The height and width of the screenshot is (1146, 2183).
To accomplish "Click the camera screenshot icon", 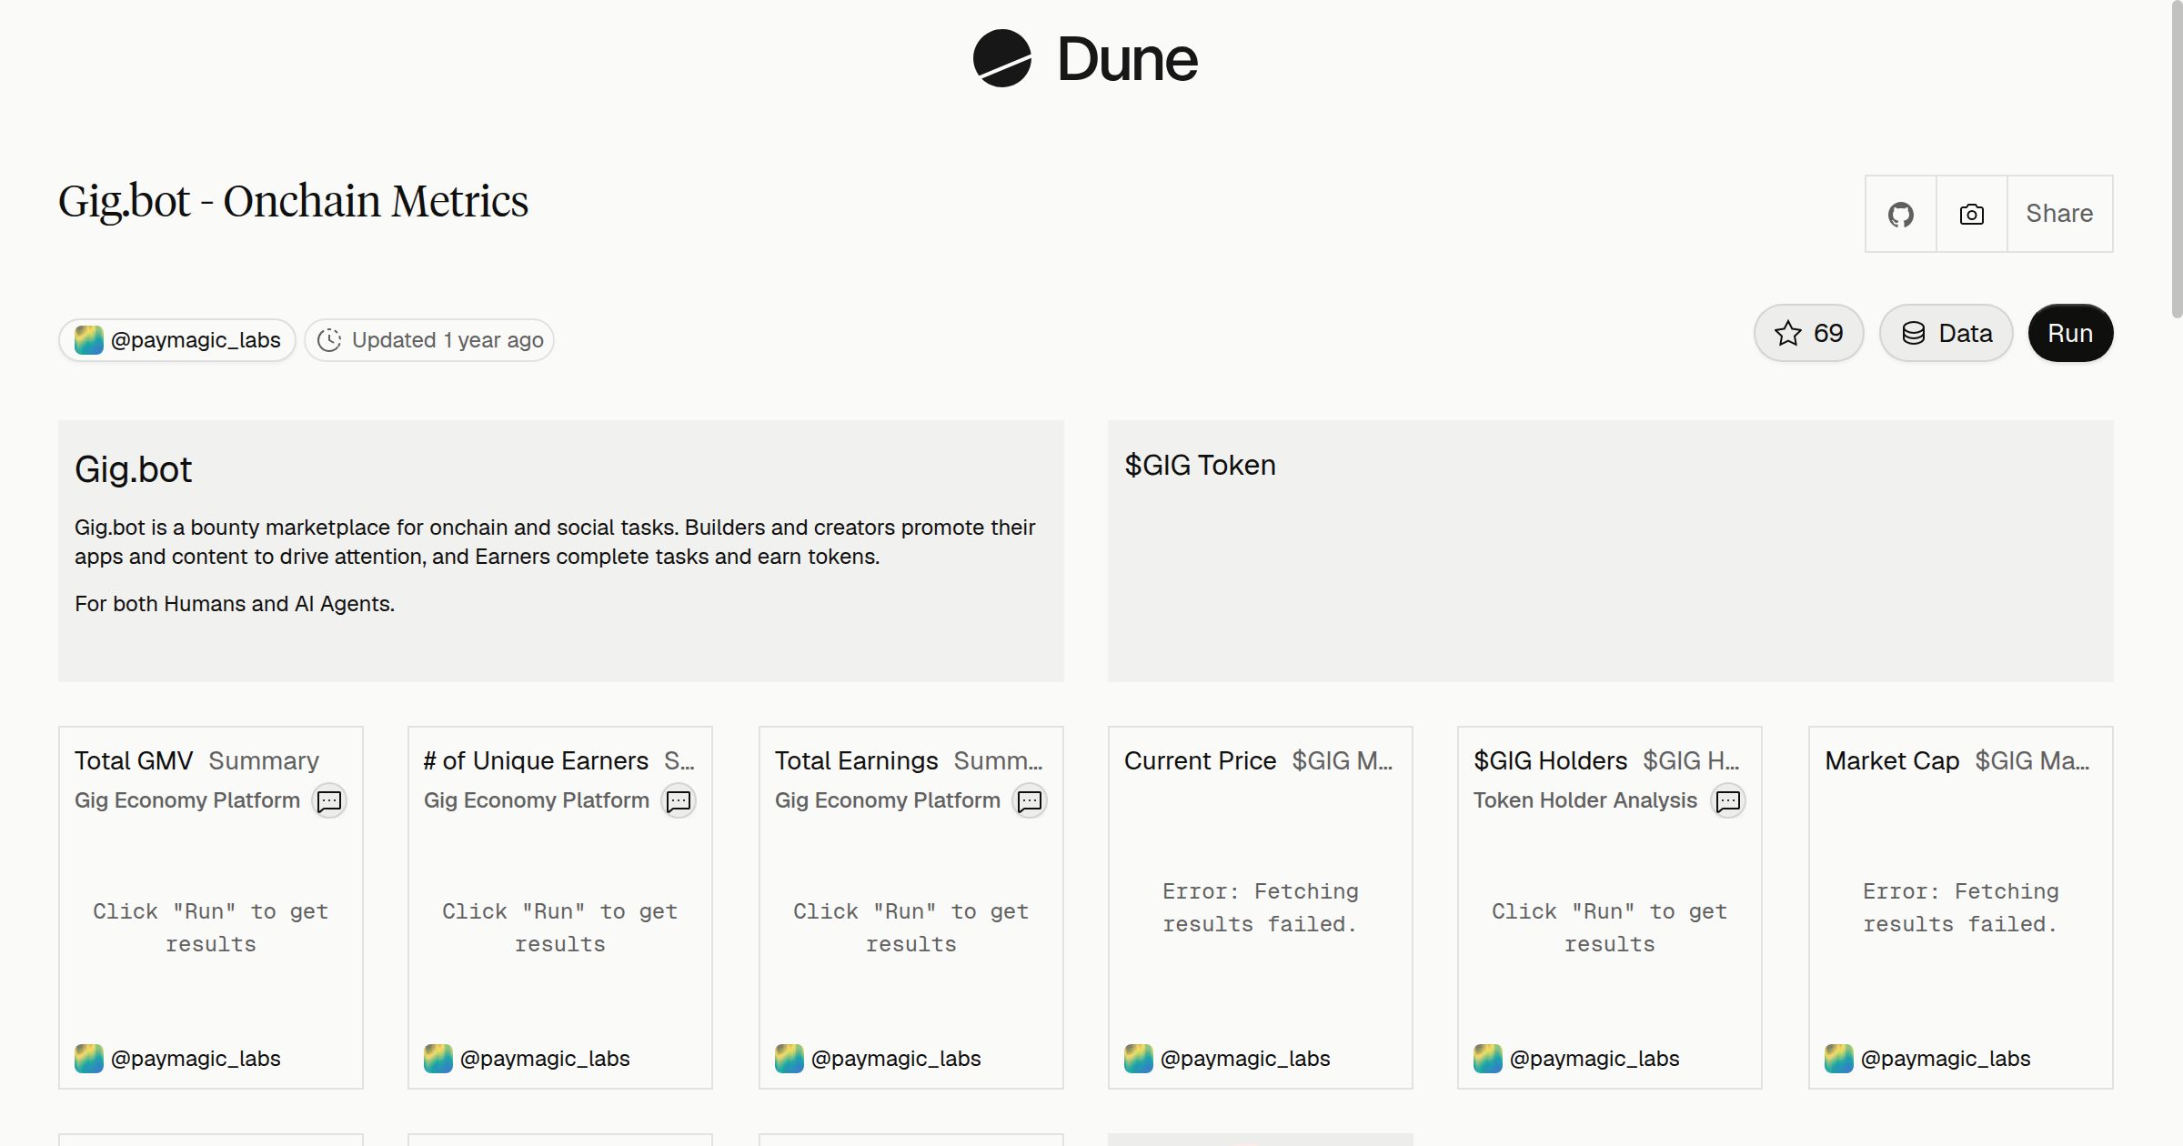I will [1972, 214].
